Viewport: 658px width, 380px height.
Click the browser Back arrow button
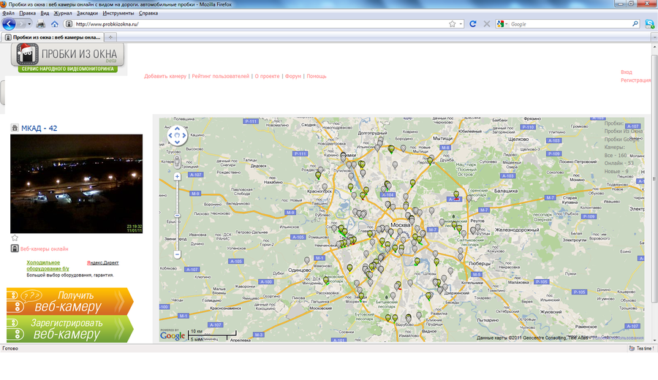[9, 24]
